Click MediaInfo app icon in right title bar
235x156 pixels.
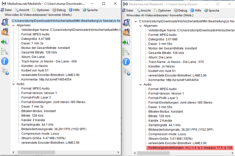coord(126,4)
